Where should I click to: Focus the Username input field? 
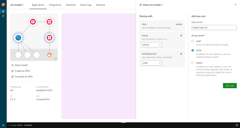point(214,28)
